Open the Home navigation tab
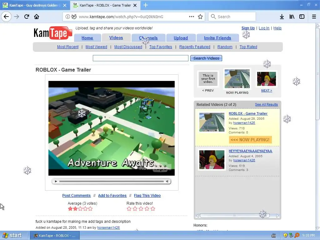This screenshot has height=240, width=320. (x=87, y=38)
